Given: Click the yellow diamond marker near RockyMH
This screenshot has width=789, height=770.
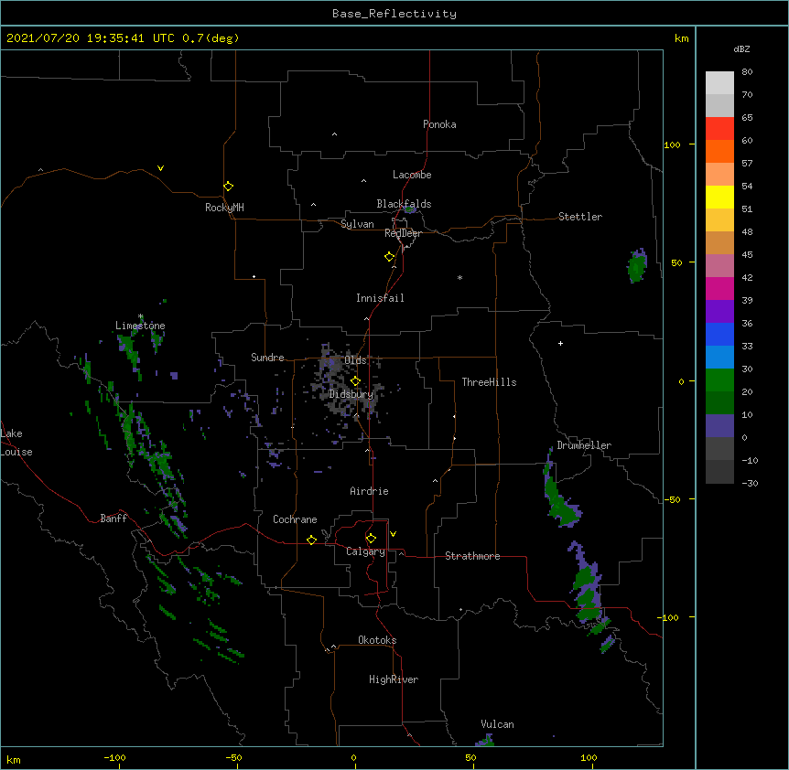Looking at the screenshot, I should tap(228, 187).
